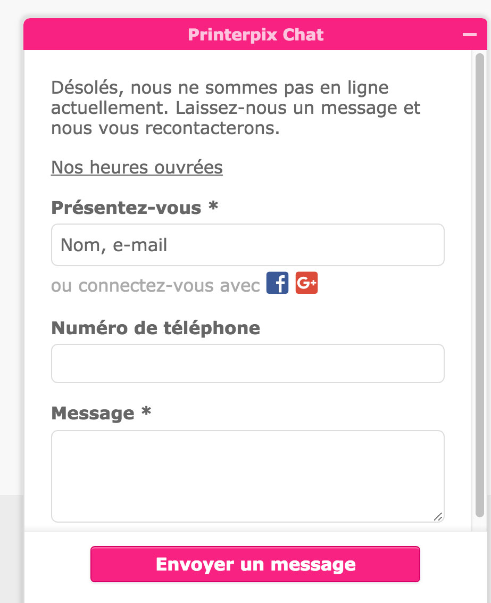The image size is (491, 603).
Task: Click the Printerpix Chat title bar
Action: (255, 34)
